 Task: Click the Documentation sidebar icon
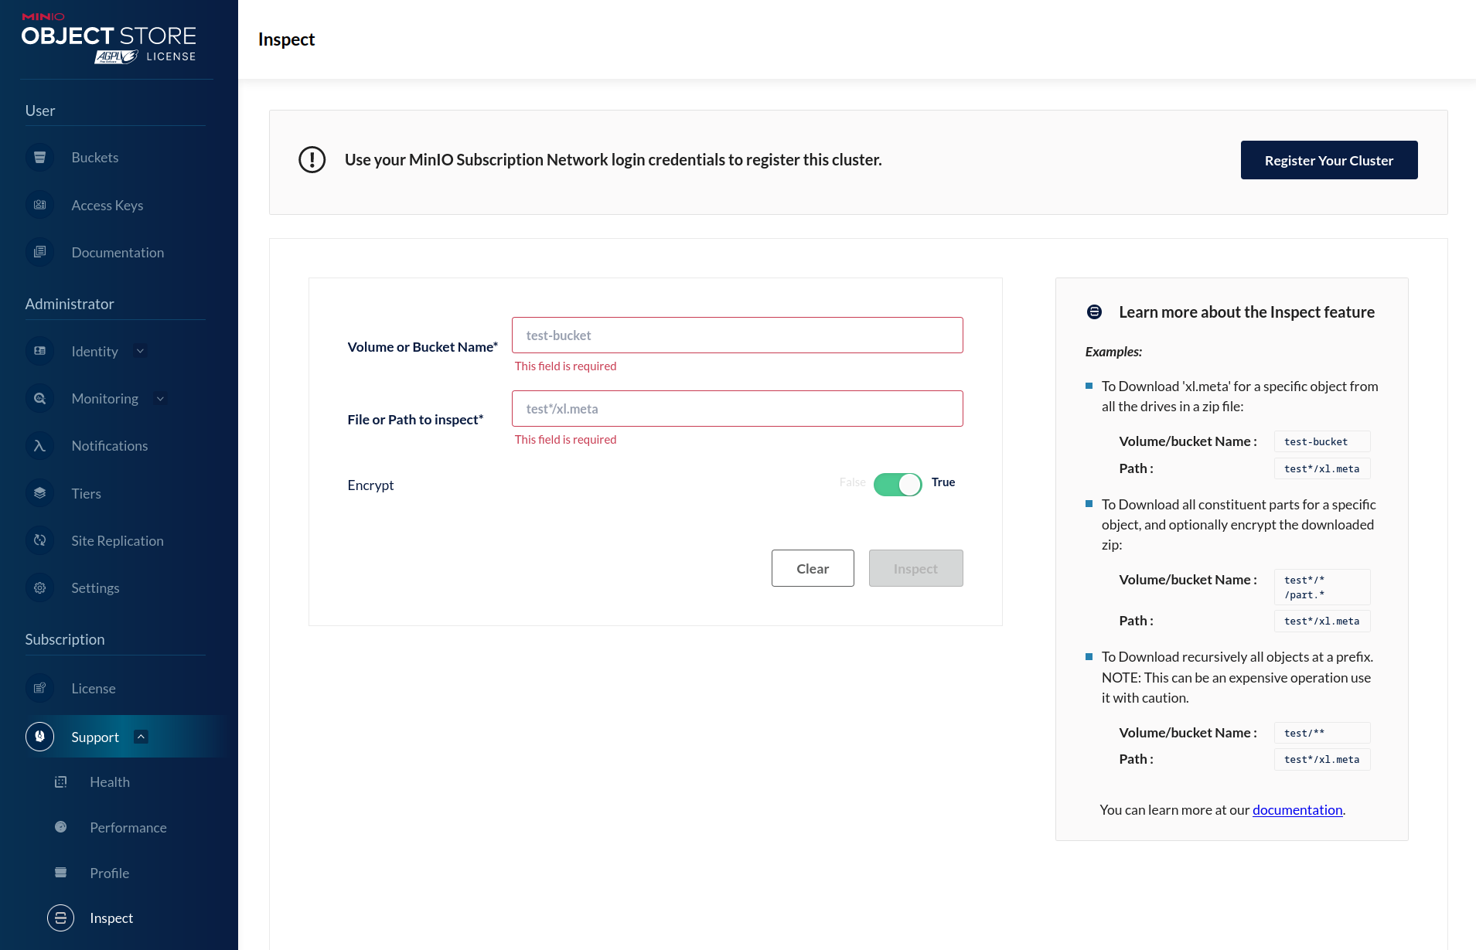(x=39, y=252)
